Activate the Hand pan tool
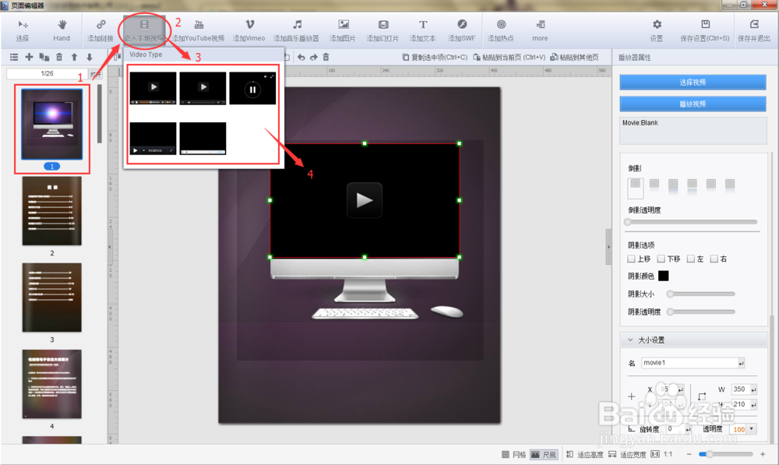 (x=62, y=30)
